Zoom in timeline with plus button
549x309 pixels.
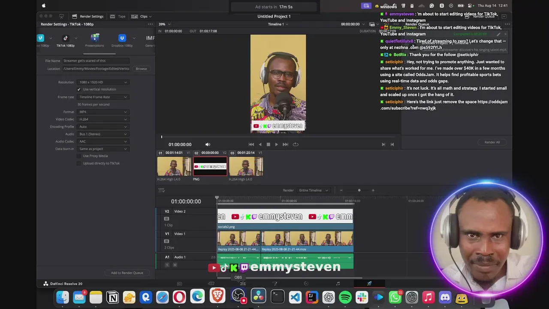click(373, 190)
